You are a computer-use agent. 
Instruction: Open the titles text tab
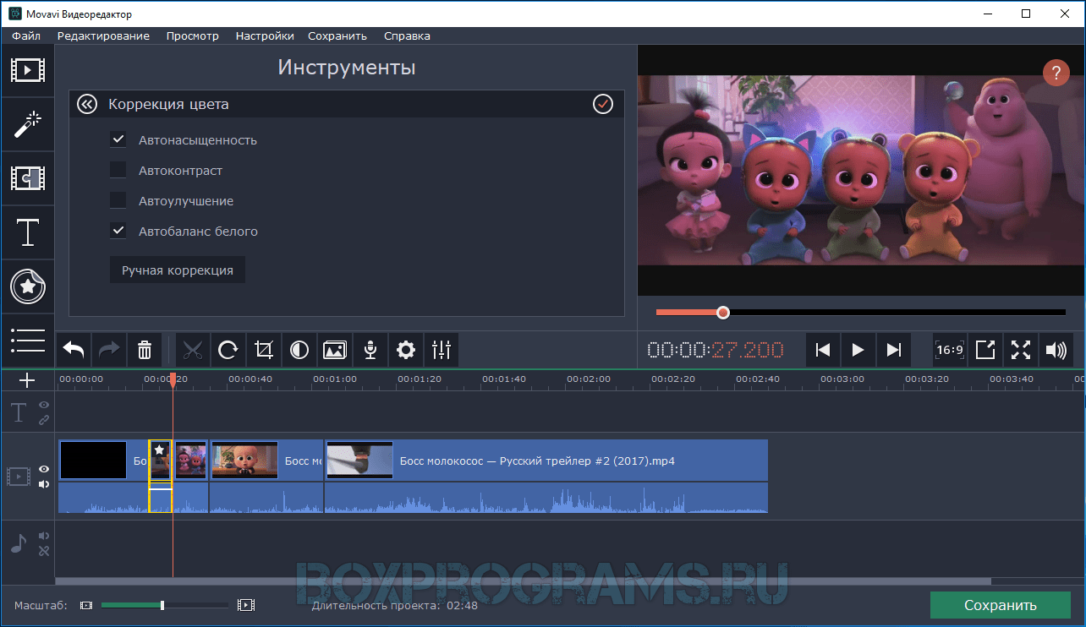coord(27,232)
